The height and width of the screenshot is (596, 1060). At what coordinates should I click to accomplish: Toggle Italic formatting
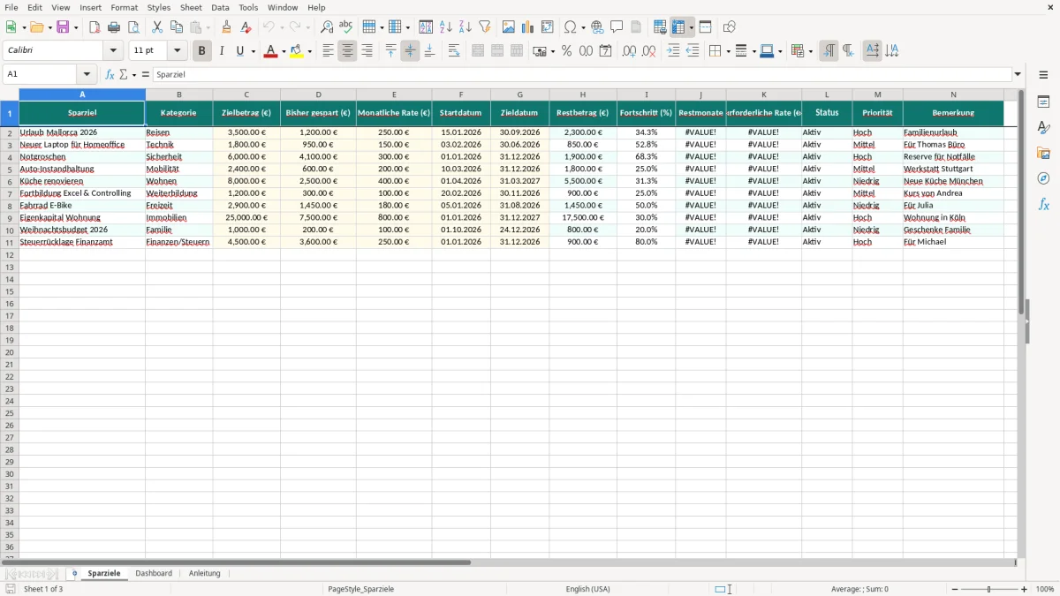pos(222,51)
